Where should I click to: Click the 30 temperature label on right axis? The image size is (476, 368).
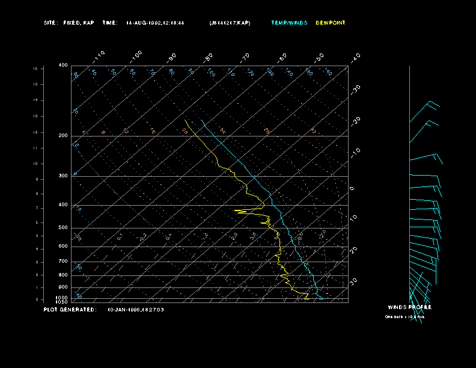coord(353,281)
